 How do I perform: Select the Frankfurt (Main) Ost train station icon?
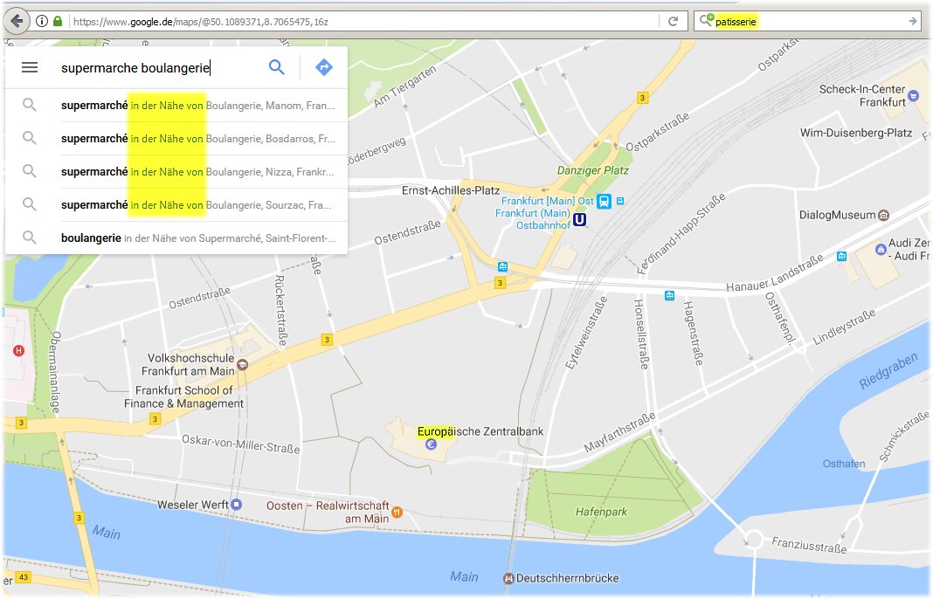click(x=604, y=201)
